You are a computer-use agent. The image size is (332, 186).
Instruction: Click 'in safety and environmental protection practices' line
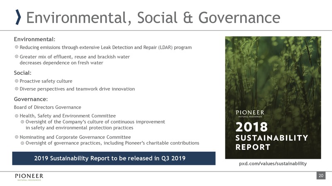(x=79, y=128)
